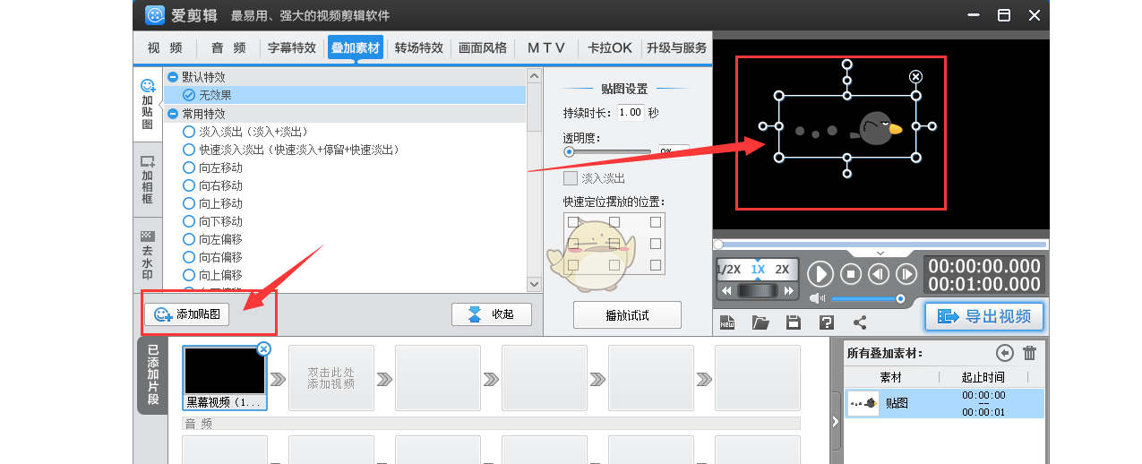Set playback speed to 2X
This screenshot has height=464, width=1142.
coord(782,270)
